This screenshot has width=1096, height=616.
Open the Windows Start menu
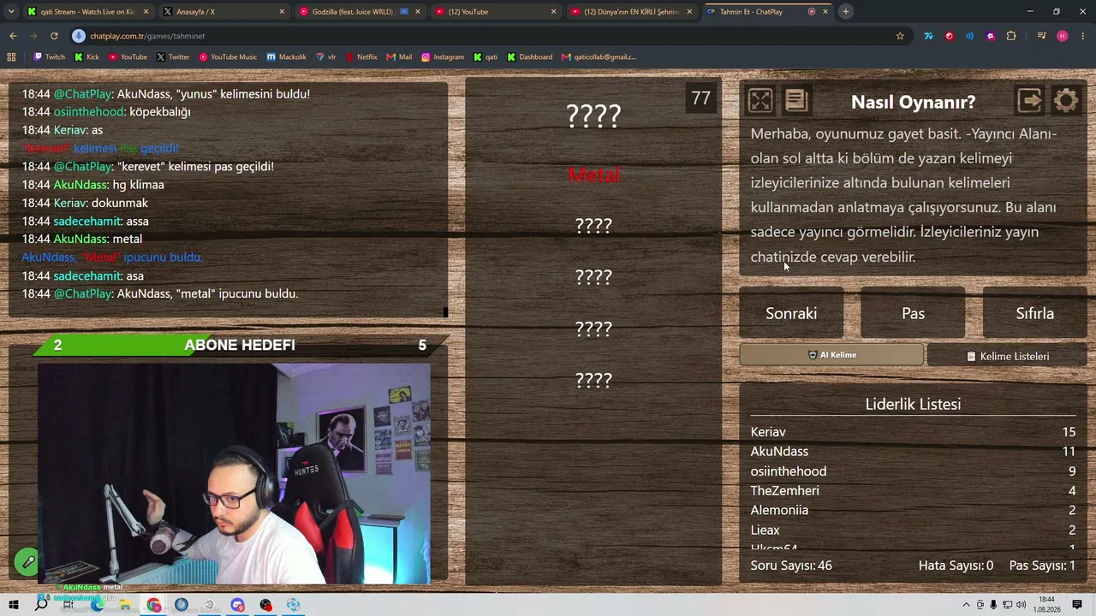tap(14, 605)
